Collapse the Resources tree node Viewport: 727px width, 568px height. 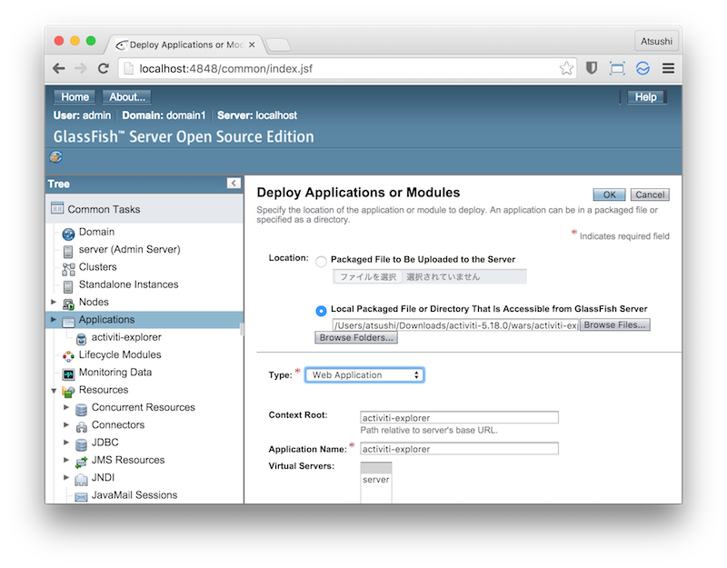(54, 390)
